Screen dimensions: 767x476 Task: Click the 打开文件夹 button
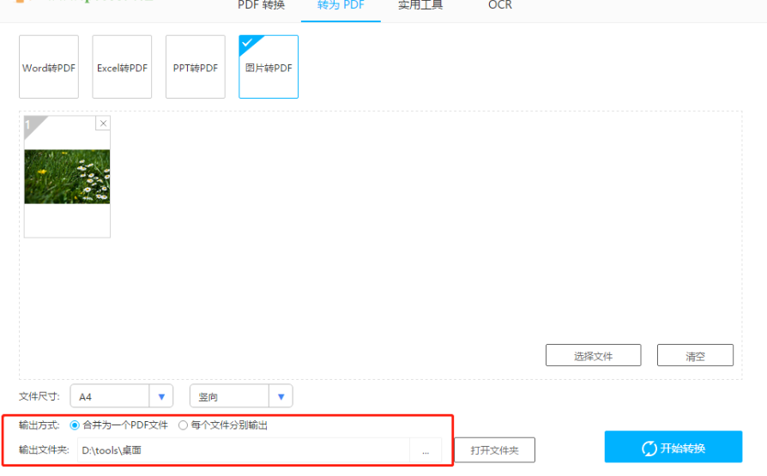coord(494,450)
